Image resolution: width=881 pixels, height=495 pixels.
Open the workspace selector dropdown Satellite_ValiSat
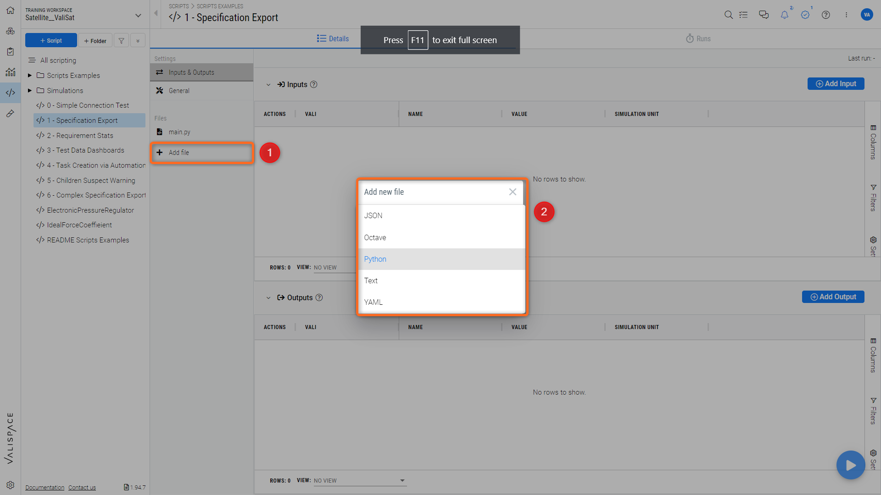[x=84, y=15]
